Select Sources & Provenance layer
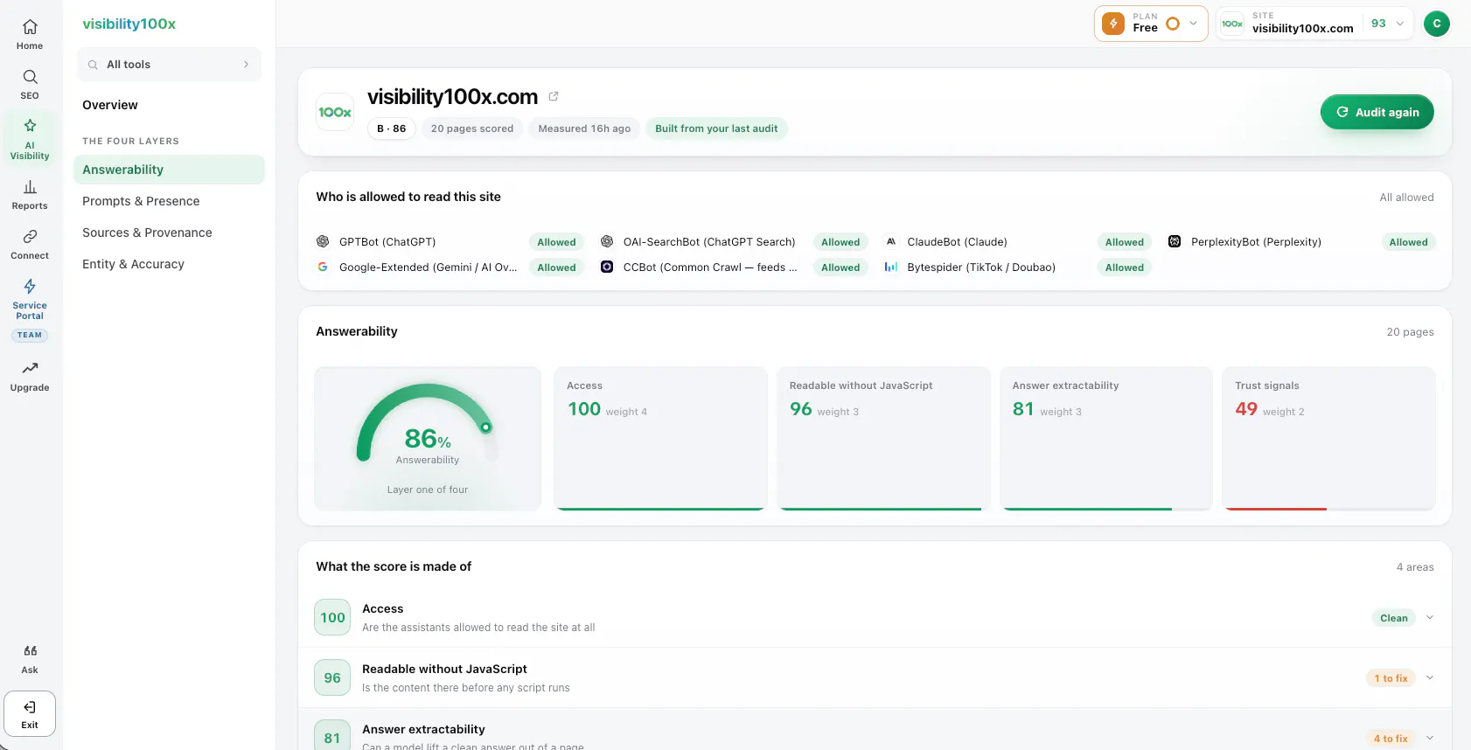 click(x=147, y=233)
